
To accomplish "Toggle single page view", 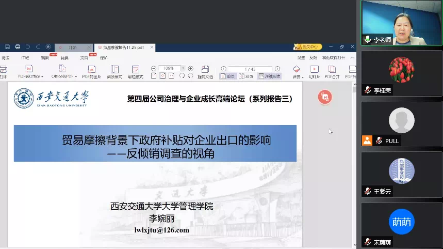I will click(x=227, y=76).
